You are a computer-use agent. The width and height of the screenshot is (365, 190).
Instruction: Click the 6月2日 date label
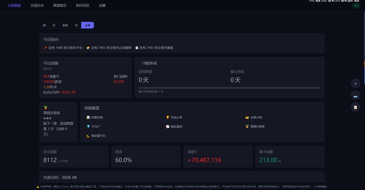point(47,69)
